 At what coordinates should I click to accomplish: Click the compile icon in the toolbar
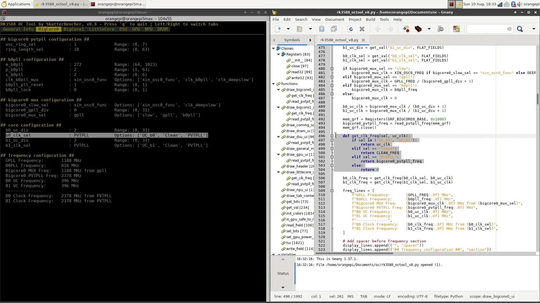coord(406,29)
